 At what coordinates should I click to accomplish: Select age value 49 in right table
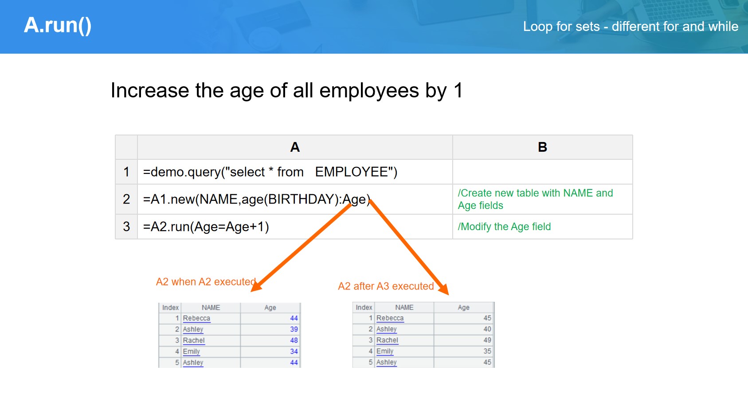487,340
